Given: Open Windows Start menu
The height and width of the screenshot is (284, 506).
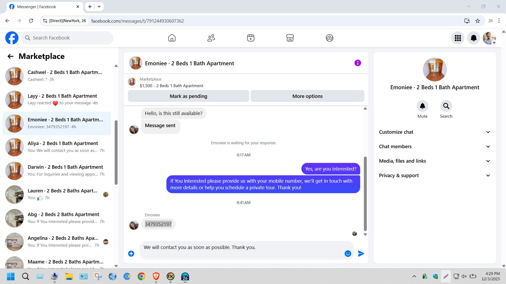Looking at the screenshot, I should click(x=11, y=276).
